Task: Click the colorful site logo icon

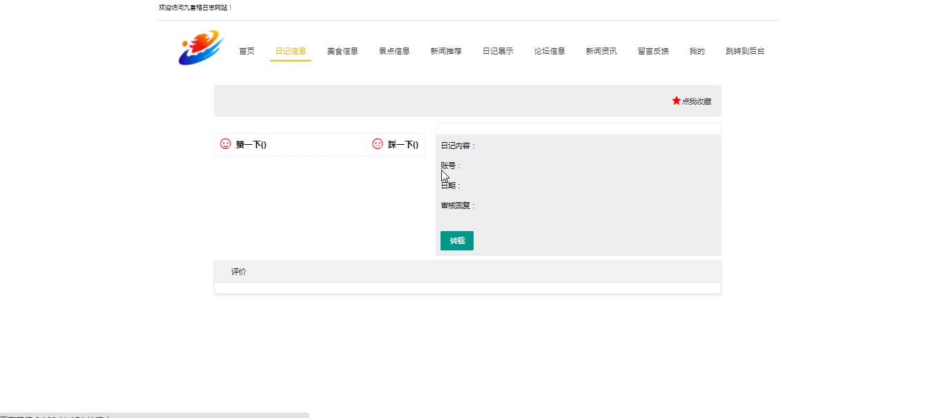Action: [x=200, y=48]
